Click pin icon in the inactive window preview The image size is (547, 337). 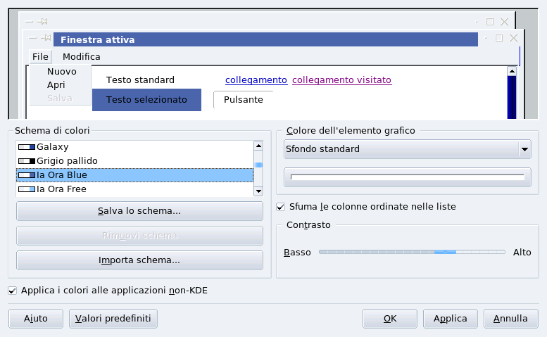tap(42, 22)
